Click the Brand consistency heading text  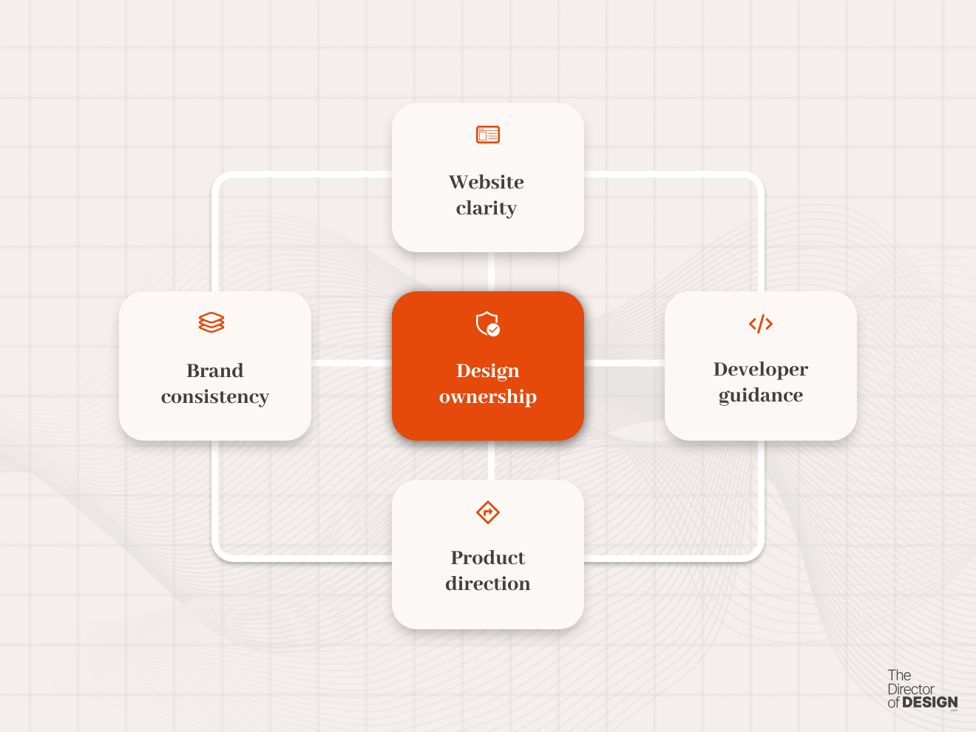pyautogui.click(x=214, y=384)
